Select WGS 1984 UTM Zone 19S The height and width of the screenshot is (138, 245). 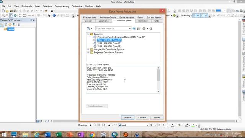(109, 46)
